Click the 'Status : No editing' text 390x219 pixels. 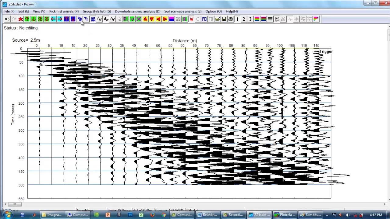pyautogui.click(x=21, y=28)
